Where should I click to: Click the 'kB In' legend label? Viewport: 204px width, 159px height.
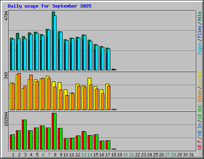[200, 130]
